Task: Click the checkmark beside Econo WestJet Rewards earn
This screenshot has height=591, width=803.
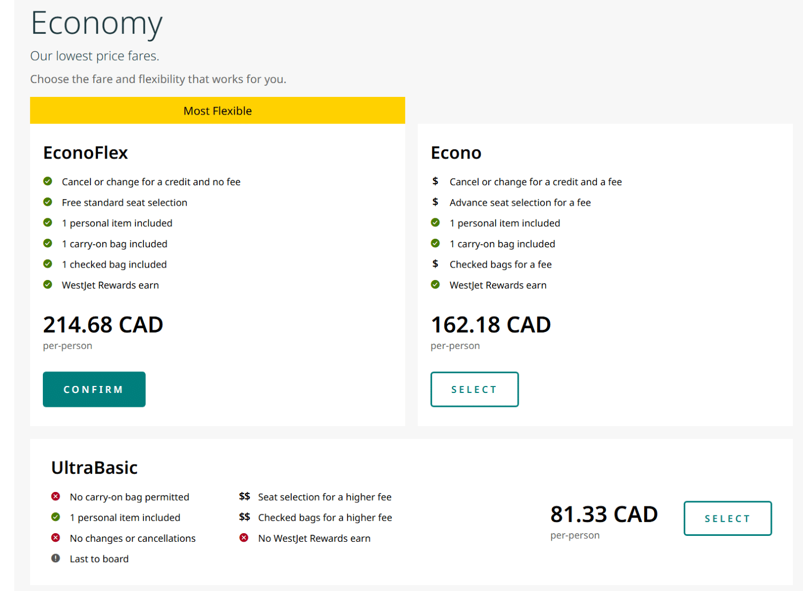Action: pos(435,284)
